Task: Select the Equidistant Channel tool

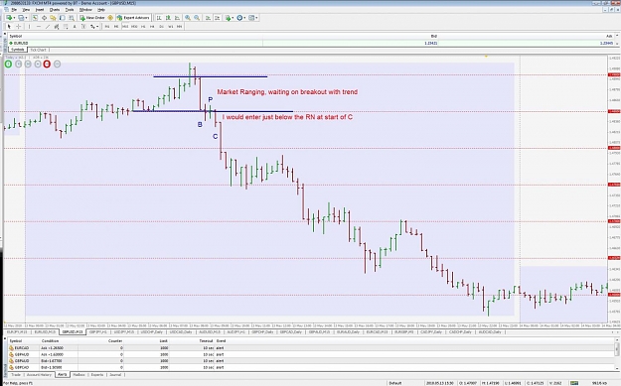Action: point(57,27)
